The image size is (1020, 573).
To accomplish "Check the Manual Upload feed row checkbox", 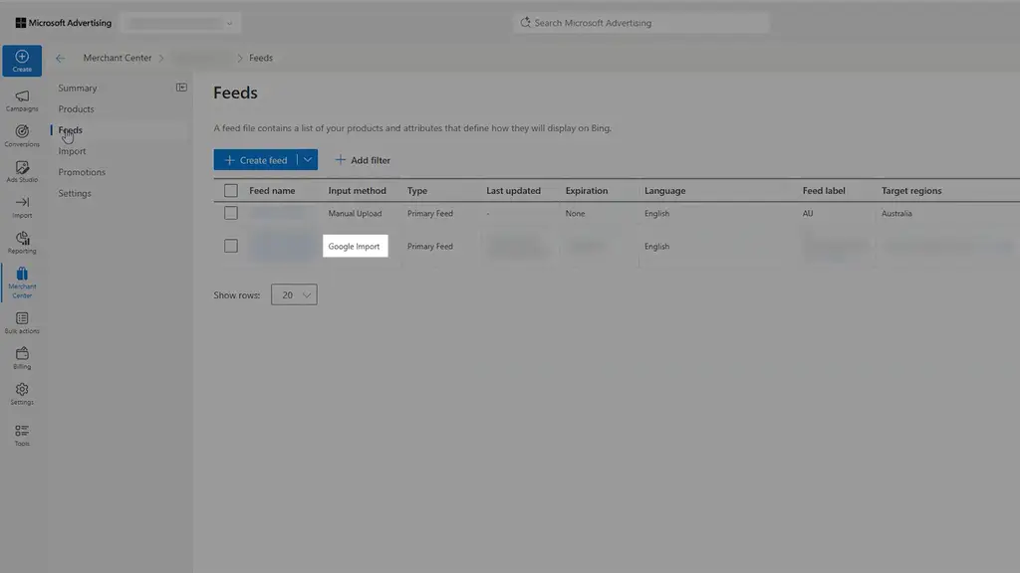I will click(x=231, y=213).
